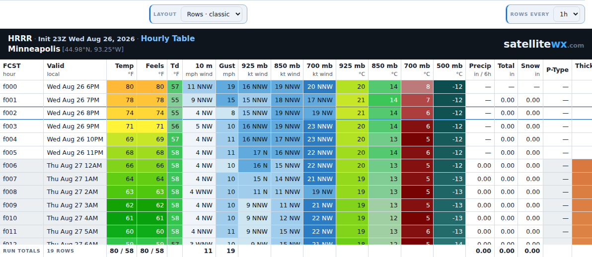592x257 pixels.
Task: Click the Gust column header
Action: coord(227,70)
